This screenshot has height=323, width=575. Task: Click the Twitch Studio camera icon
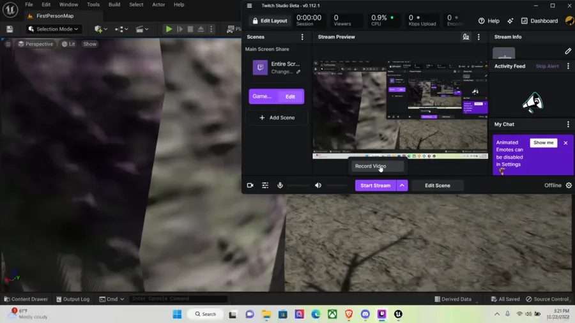click(250, 186)
